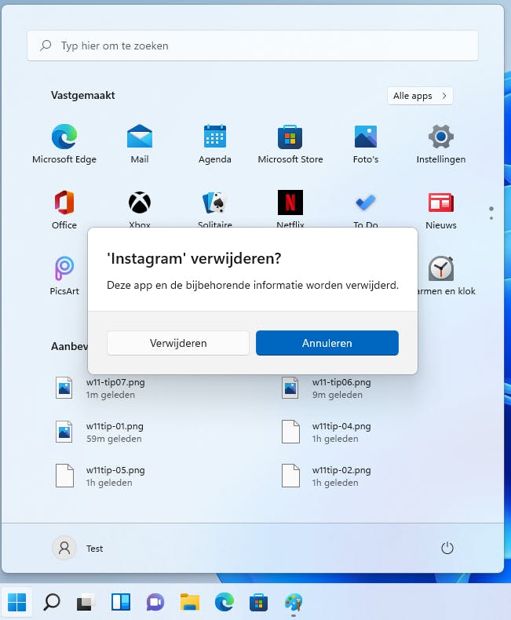Click the search field 'Typ hier om te zoeken'
511x620 pixels.
[x=253, y=46]
